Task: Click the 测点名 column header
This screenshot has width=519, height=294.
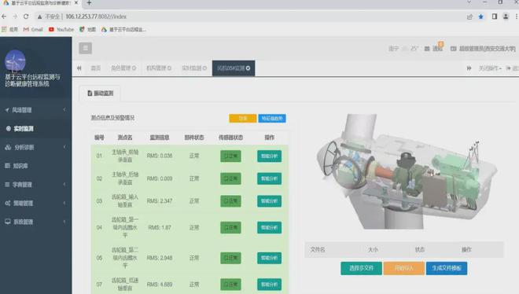Action: pos(125,138)
